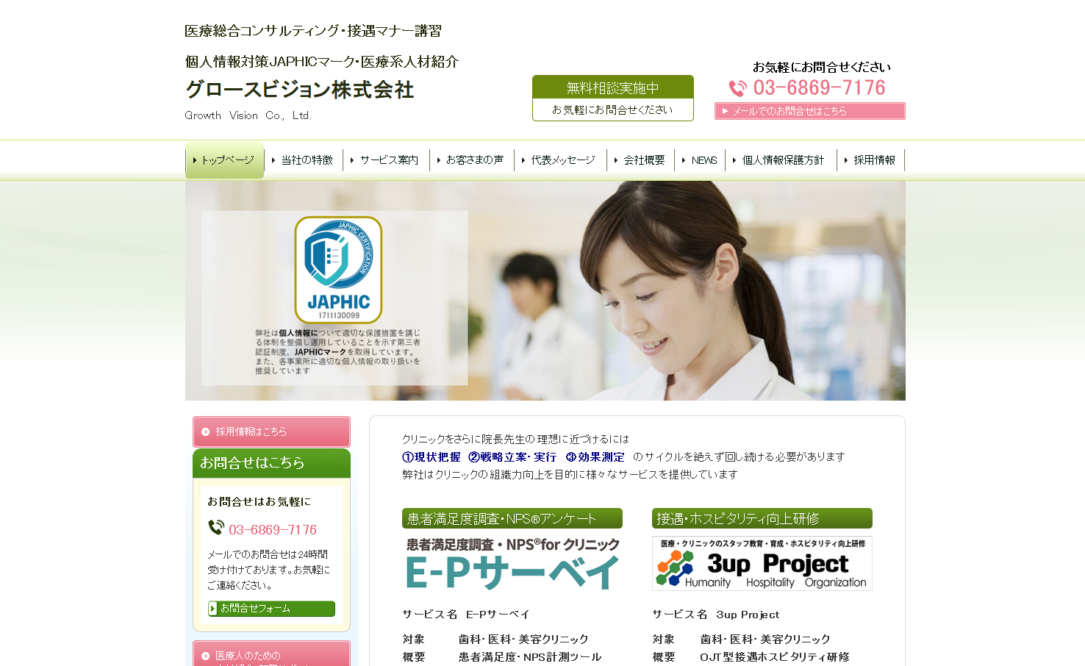Open 代表メッセージ page from menu
This screenshot has width=1085, height=666.
pos(559,160)
